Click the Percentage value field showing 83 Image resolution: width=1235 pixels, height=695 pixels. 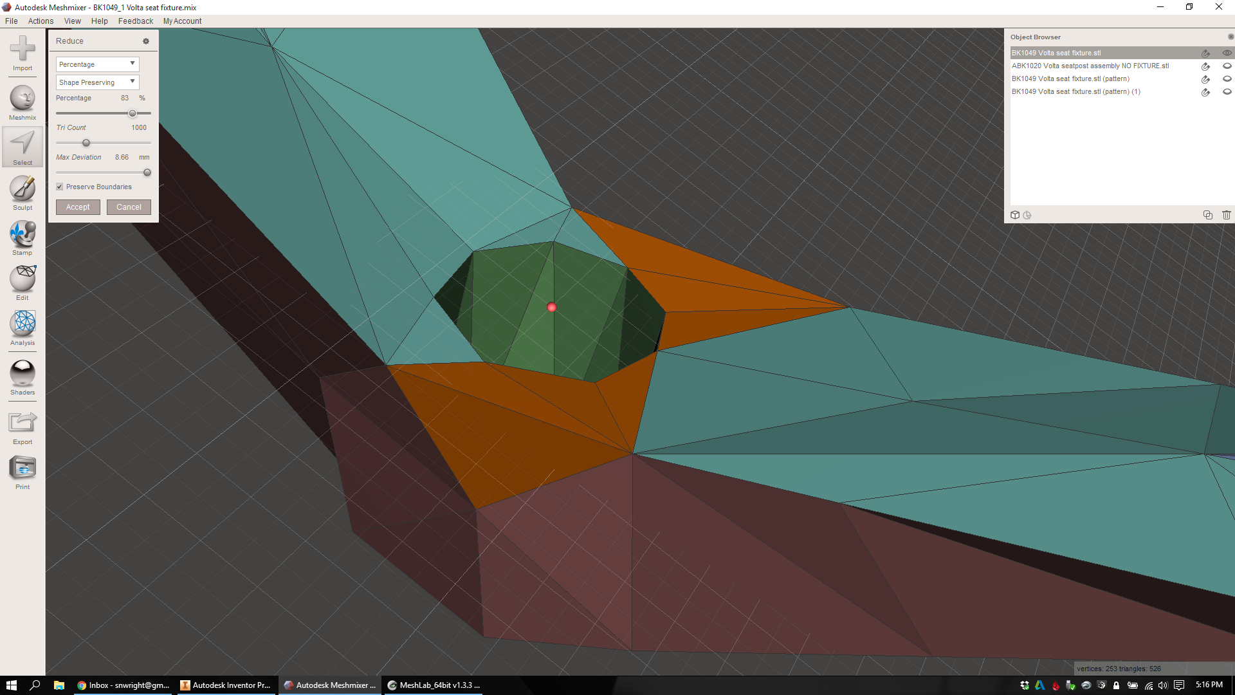pyautogui.click(x=125, y=98)
